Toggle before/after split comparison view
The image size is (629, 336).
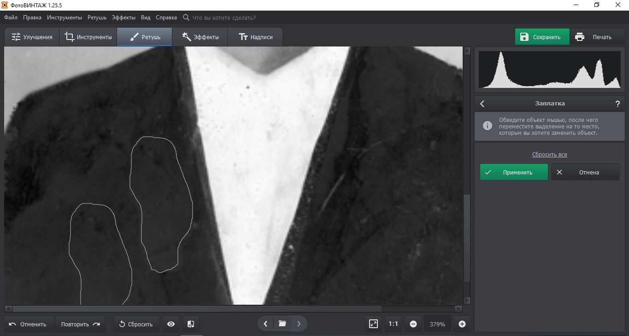pos(191,324)
